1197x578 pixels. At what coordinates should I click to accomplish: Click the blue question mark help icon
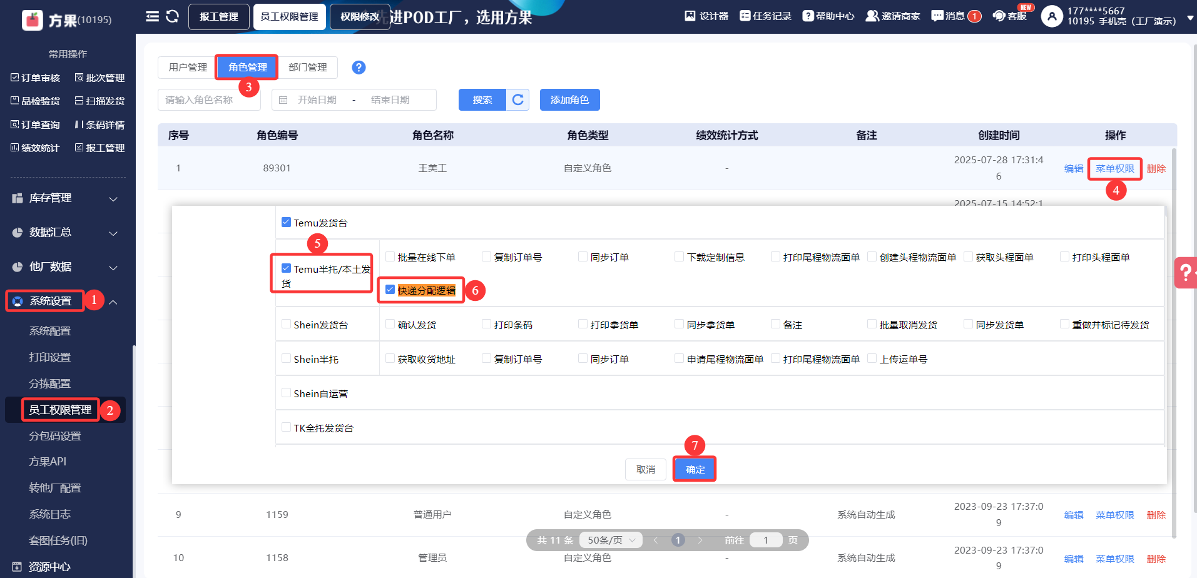coord(359,68)
